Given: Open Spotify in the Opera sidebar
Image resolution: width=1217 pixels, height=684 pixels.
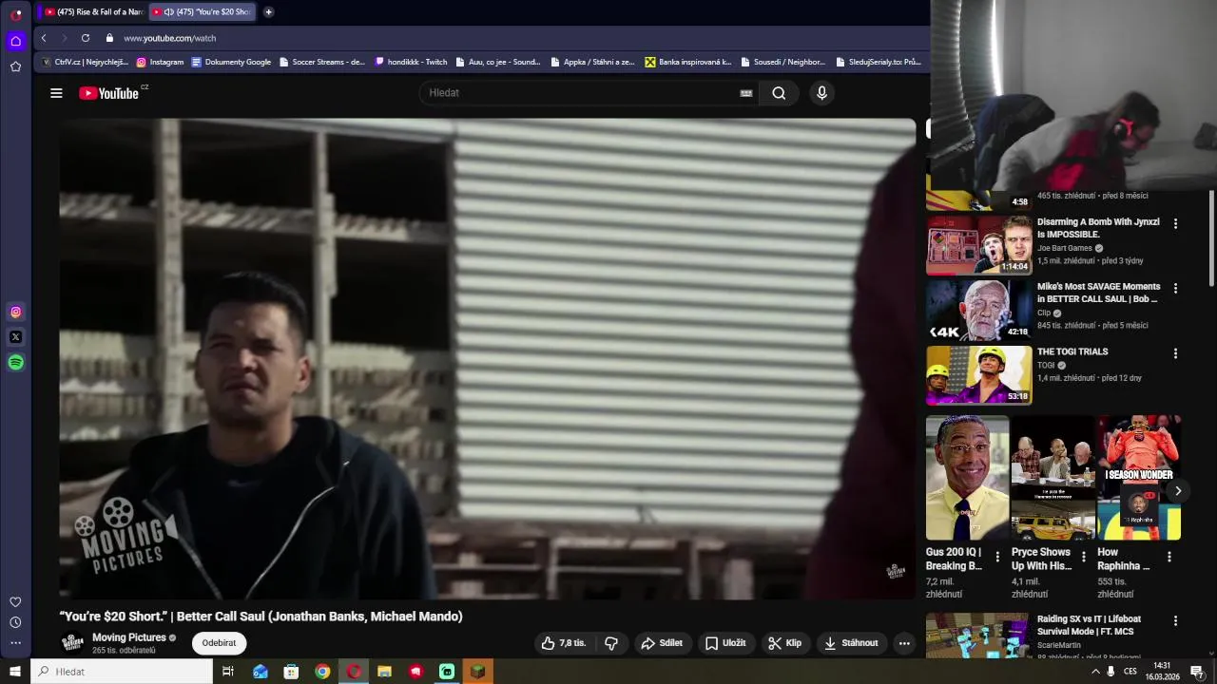Looking at the screenshot, I should click(15, 362).
